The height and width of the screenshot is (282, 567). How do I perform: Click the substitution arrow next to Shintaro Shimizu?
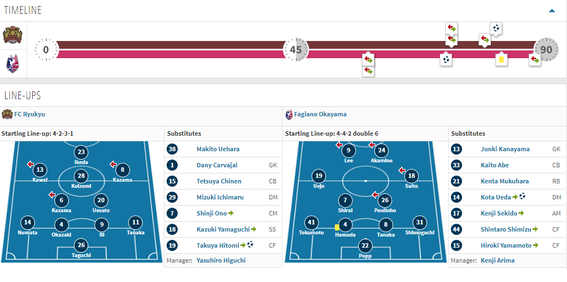[x=535, y=229]
